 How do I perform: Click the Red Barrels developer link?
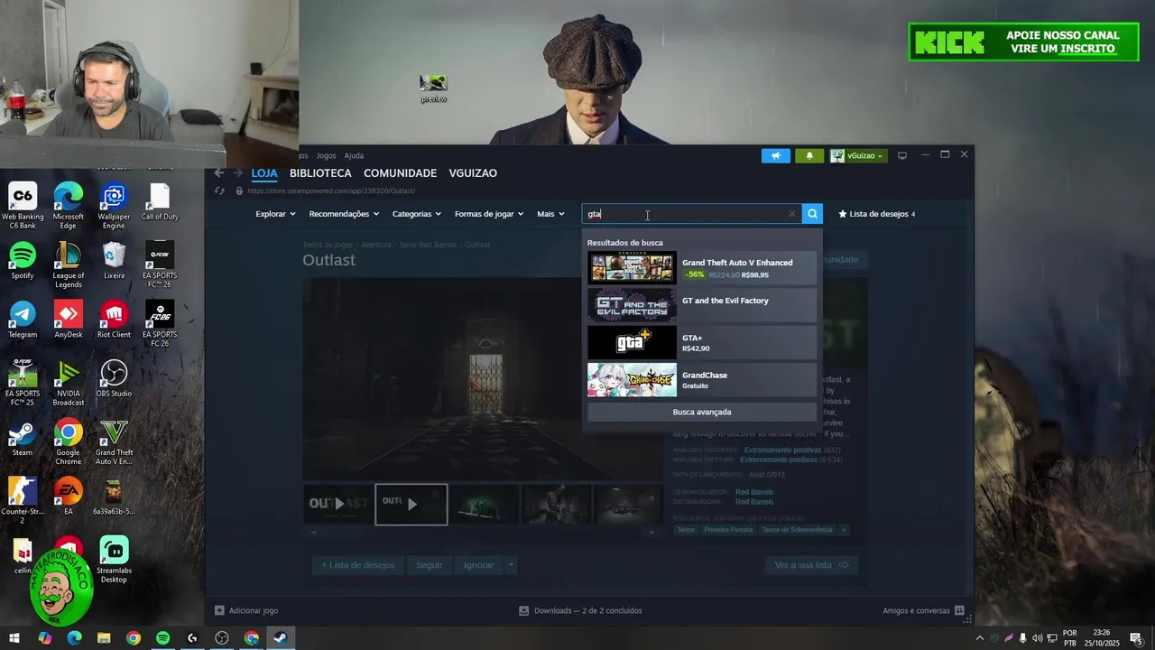coord(754,492)
